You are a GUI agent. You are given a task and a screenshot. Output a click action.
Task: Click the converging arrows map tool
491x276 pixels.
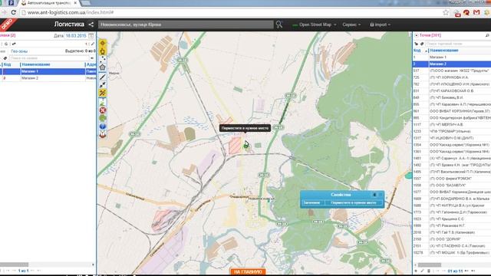(103, 85)
